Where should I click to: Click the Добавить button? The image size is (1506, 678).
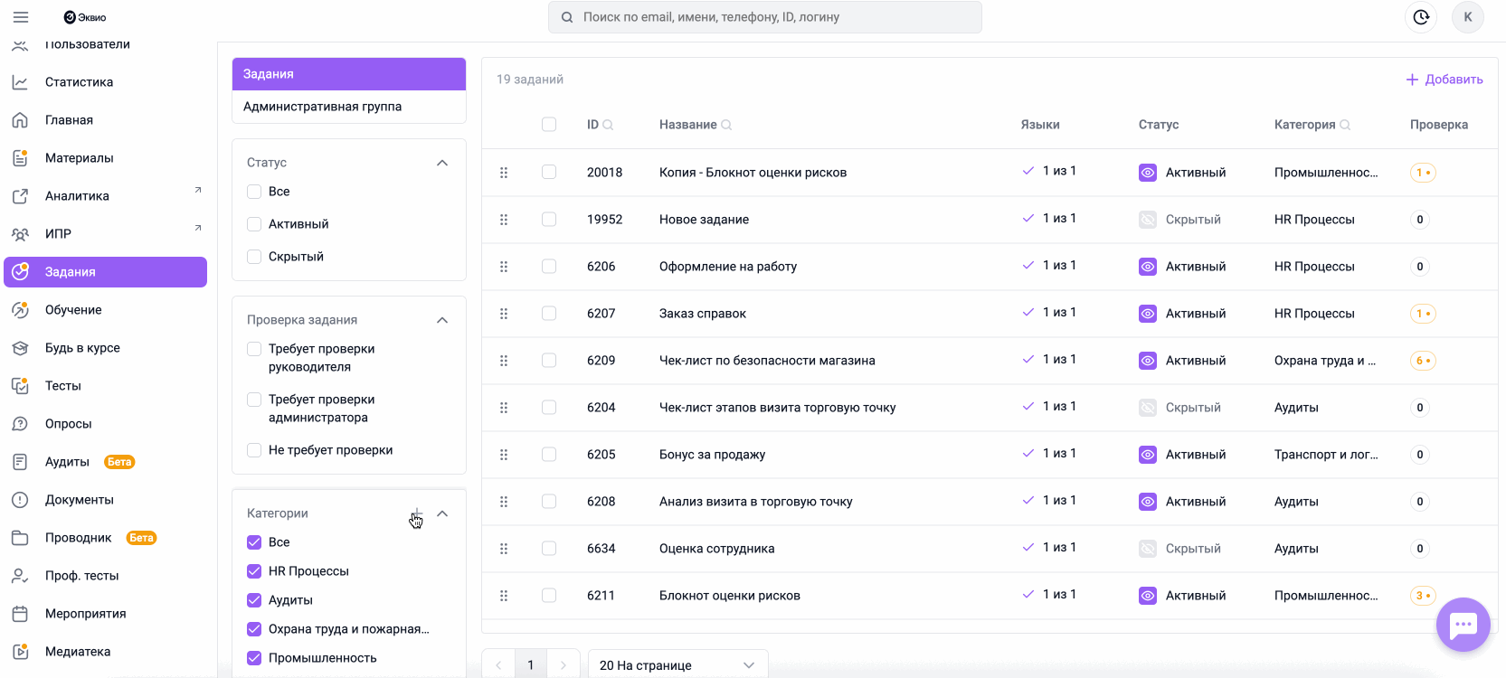point(1444,80)
